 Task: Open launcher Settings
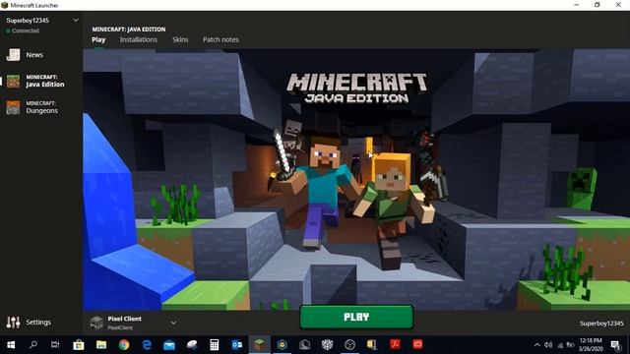click(x=29, y=322)
